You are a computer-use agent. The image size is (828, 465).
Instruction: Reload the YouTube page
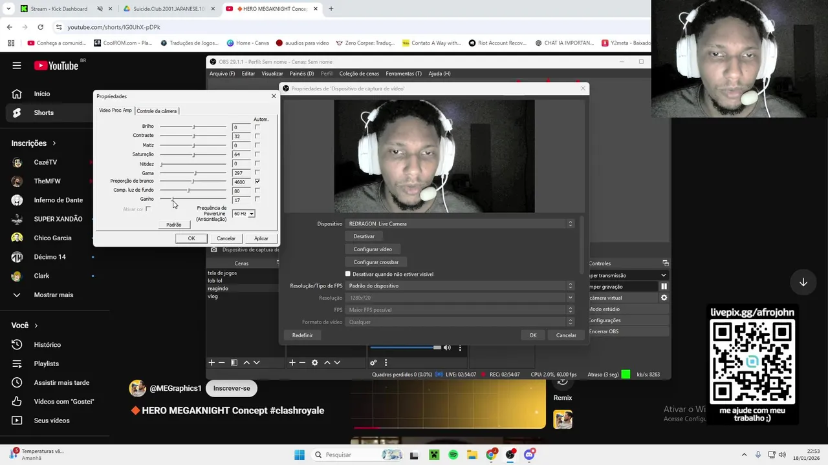[40, 27]
